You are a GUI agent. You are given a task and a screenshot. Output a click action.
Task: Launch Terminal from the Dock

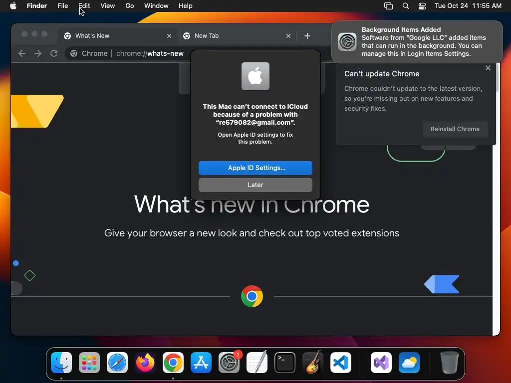(285, 363)
